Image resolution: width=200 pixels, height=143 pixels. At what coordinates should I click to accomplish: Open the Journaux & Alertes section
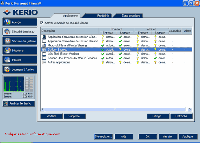(20, 70)
